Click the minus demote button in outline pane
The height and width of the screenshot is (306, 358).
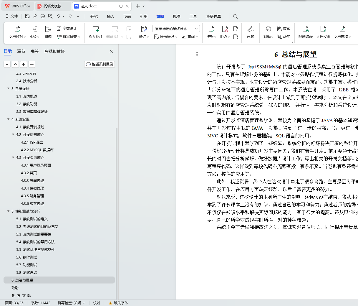(32, 64)
